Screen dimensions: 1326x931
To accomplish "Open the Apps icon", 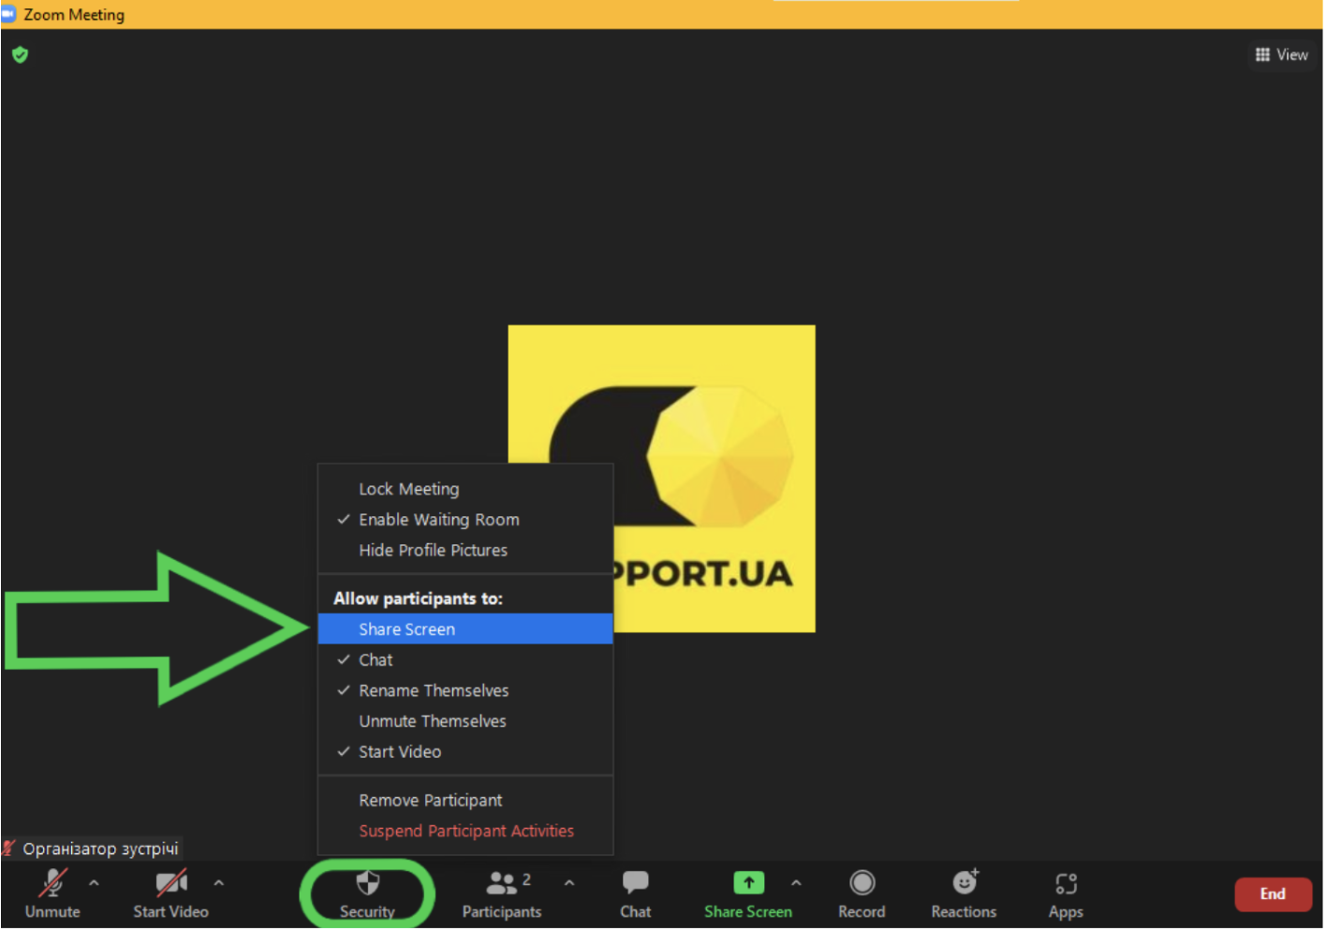I will tap(1067, 884).
